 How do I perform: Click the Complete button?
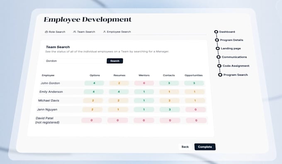point(205,147)
